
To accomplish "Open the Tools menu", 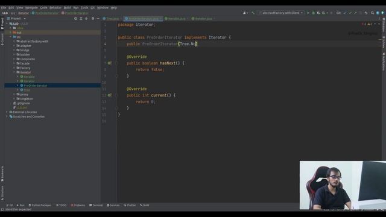I will pyautogui.click(x=84, y=8).
